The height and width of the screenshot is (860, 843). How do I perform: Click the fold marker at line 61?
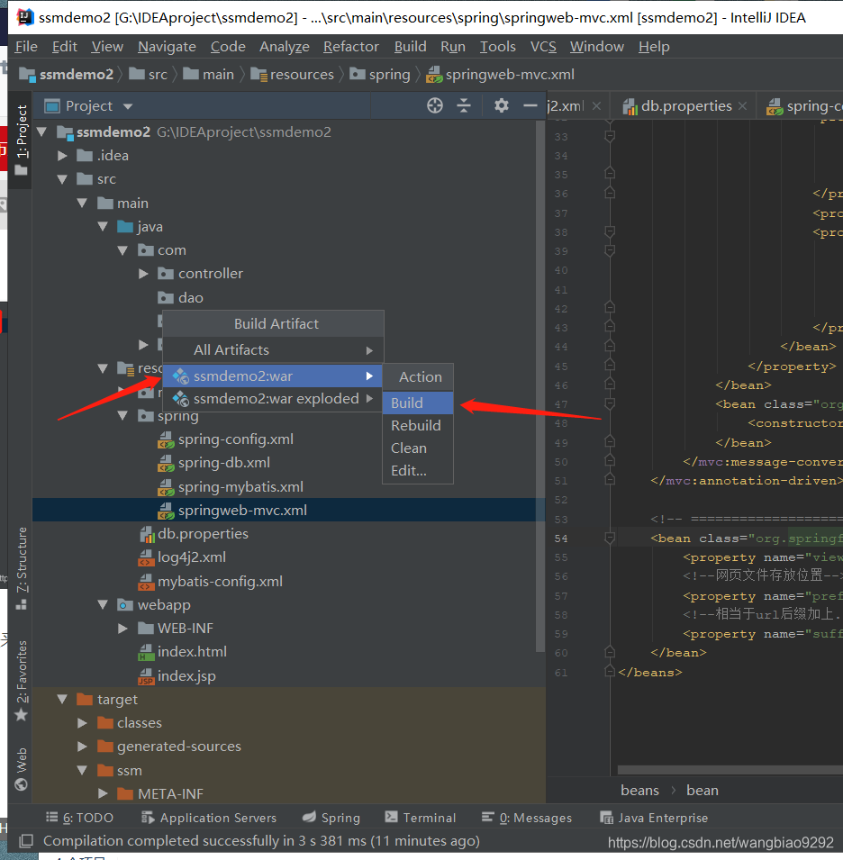click(x=610, y=671)
